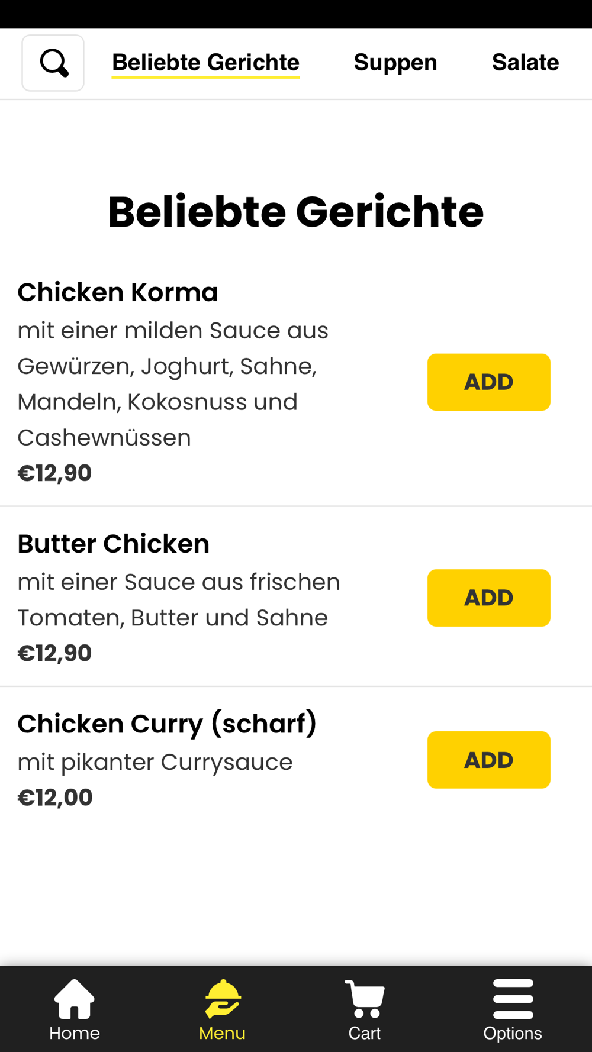592x1052 pixels.
Task: Open the Chicken Curry (scharf) title
Action: click(x=168, y=724)
